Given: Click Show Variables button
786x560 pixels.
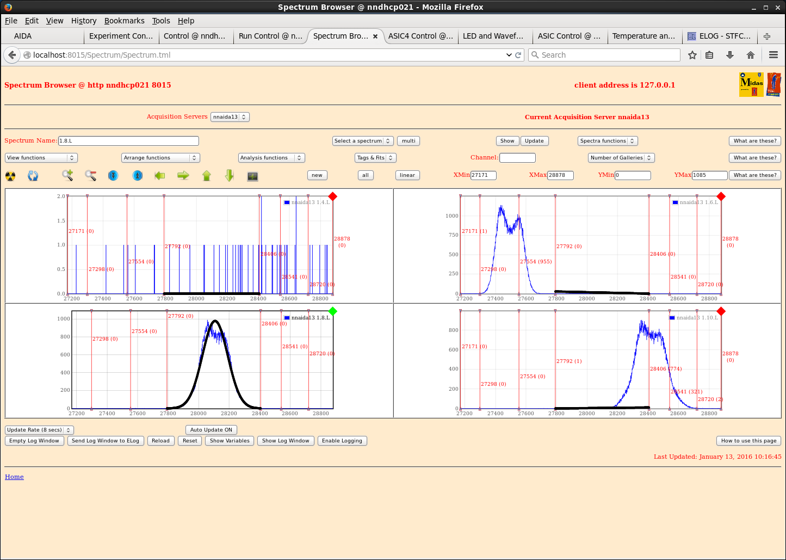Looking at the screenshot, I should 230,441.
